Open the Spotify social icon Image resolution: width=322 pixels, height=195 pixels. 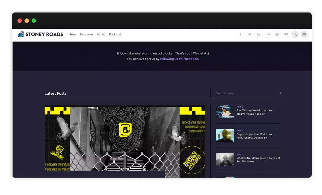click(277, 34)
